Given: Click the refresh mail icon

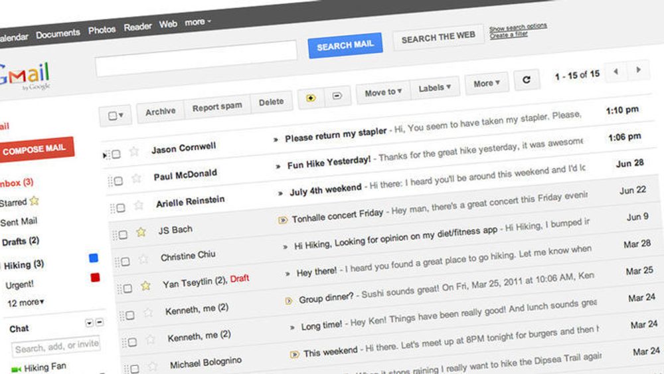Looking at the screenshot, I should tap(527, 80).
